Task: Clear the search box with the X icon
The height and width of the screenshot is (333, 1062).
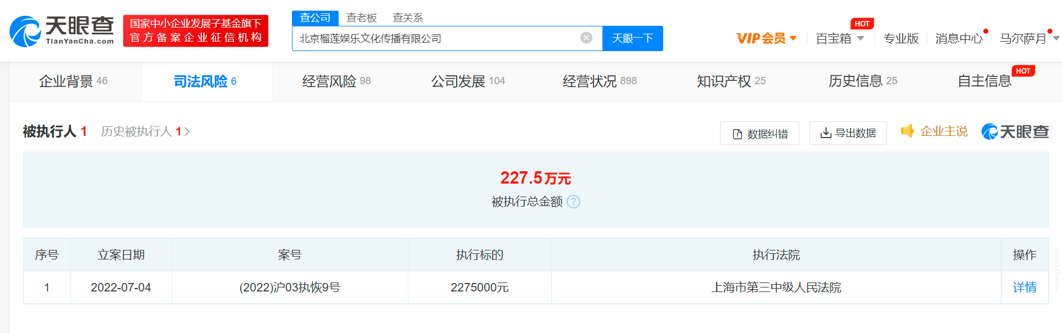Action: point(586,38)
